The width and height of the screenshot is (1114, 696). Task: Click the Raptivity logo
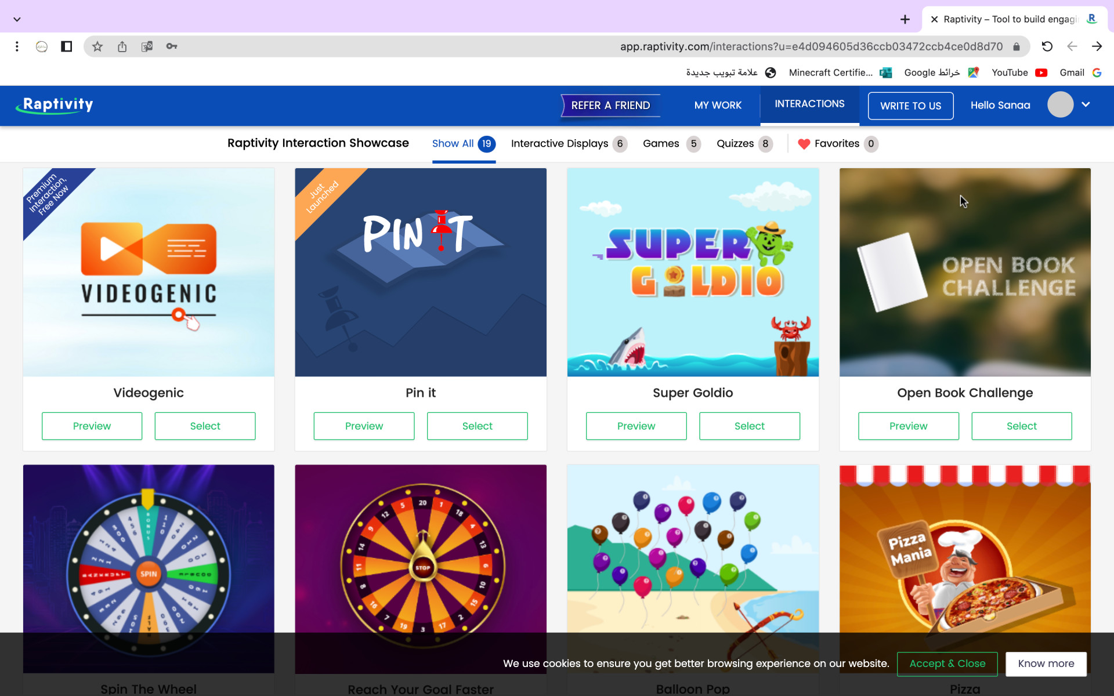(55, 105)
